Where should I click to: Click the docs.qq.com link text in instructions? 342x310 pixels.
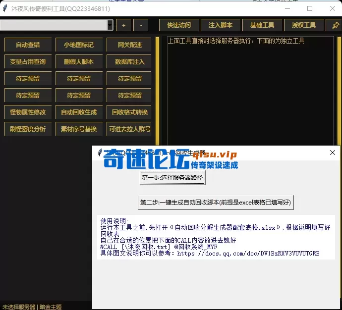pyautogui.click(x=248, y=254)
